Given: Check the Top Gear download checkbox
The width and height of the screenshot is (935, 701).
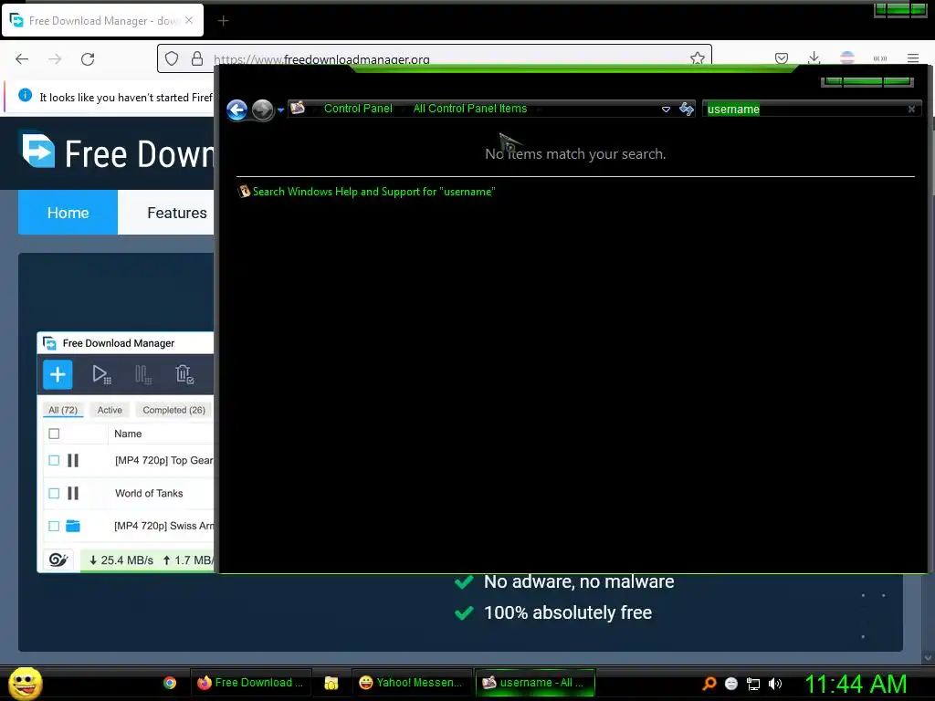Looking at the screenshot, I should [54, 460].
